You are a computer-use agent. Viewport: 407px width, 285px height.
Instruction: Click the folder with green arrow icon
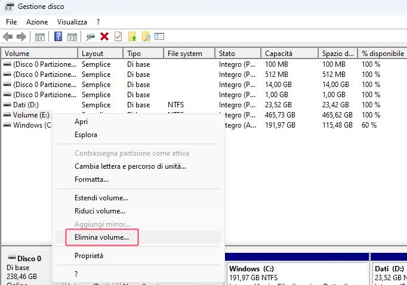pos(132,36)
